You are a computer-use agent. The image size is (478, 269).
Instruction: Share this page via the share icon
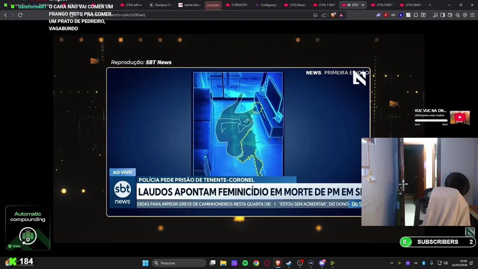coord(324,15)
